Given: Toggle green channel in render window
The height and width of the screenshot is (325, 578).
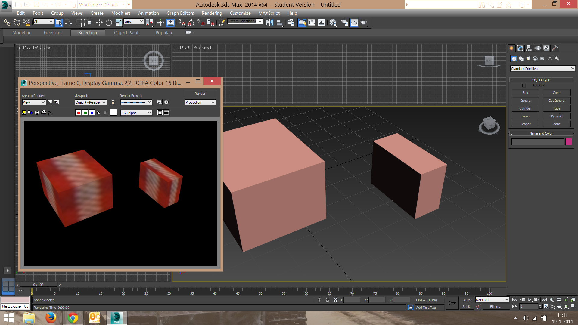Looking at the screenshot, I should [x=85, y=113].
